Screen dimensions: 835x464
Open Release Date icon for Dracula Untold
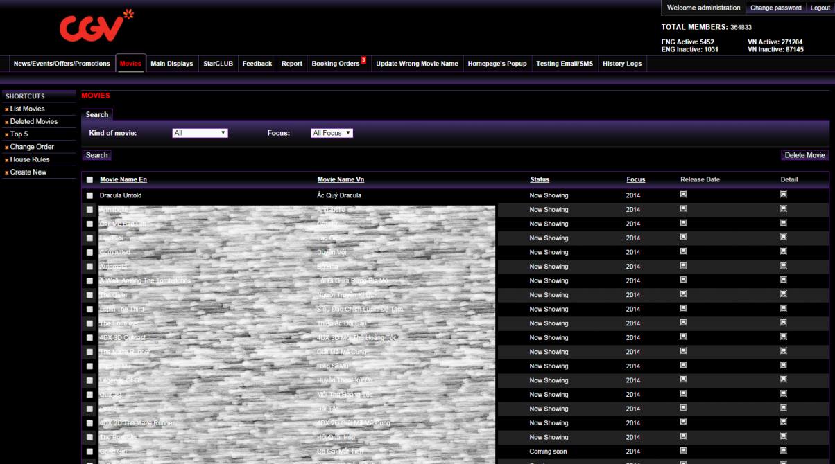pyautogui.click(x=683, y=195)
